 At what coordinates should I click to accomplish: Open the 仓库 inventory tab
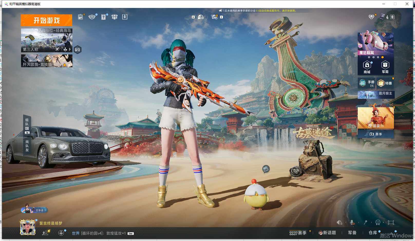pyautogui.click(x=373, y=233)
